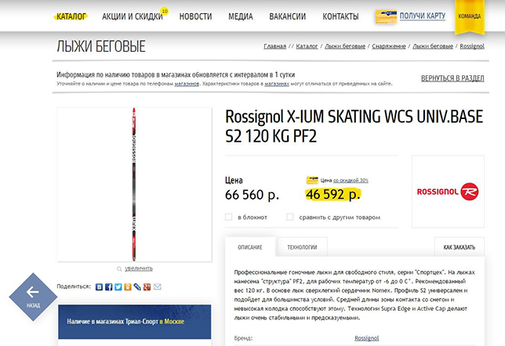Click the 'увеличить' enlarge image link
Image resolution: width=505 pixels, height=346 pixels.
tap(139, 269)
